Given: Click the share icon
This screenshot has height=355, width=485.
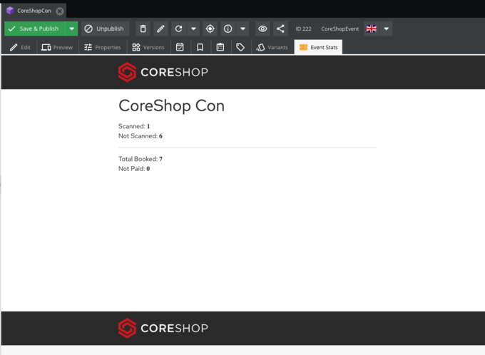Looking at the screenshot, I should (280, 29).
